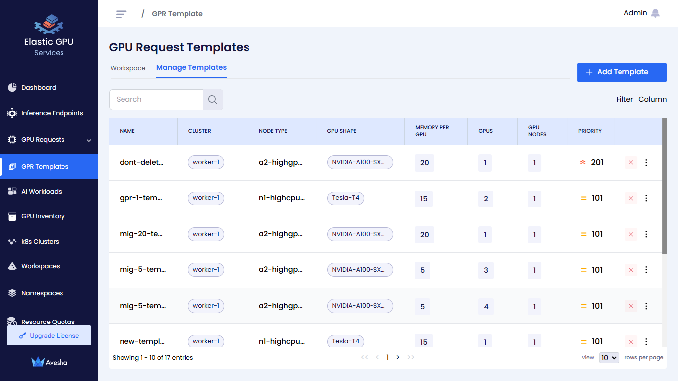Click the Namespaces layers icon
The height and width of the screenshot is (388, 682).
tap(12, 293)
